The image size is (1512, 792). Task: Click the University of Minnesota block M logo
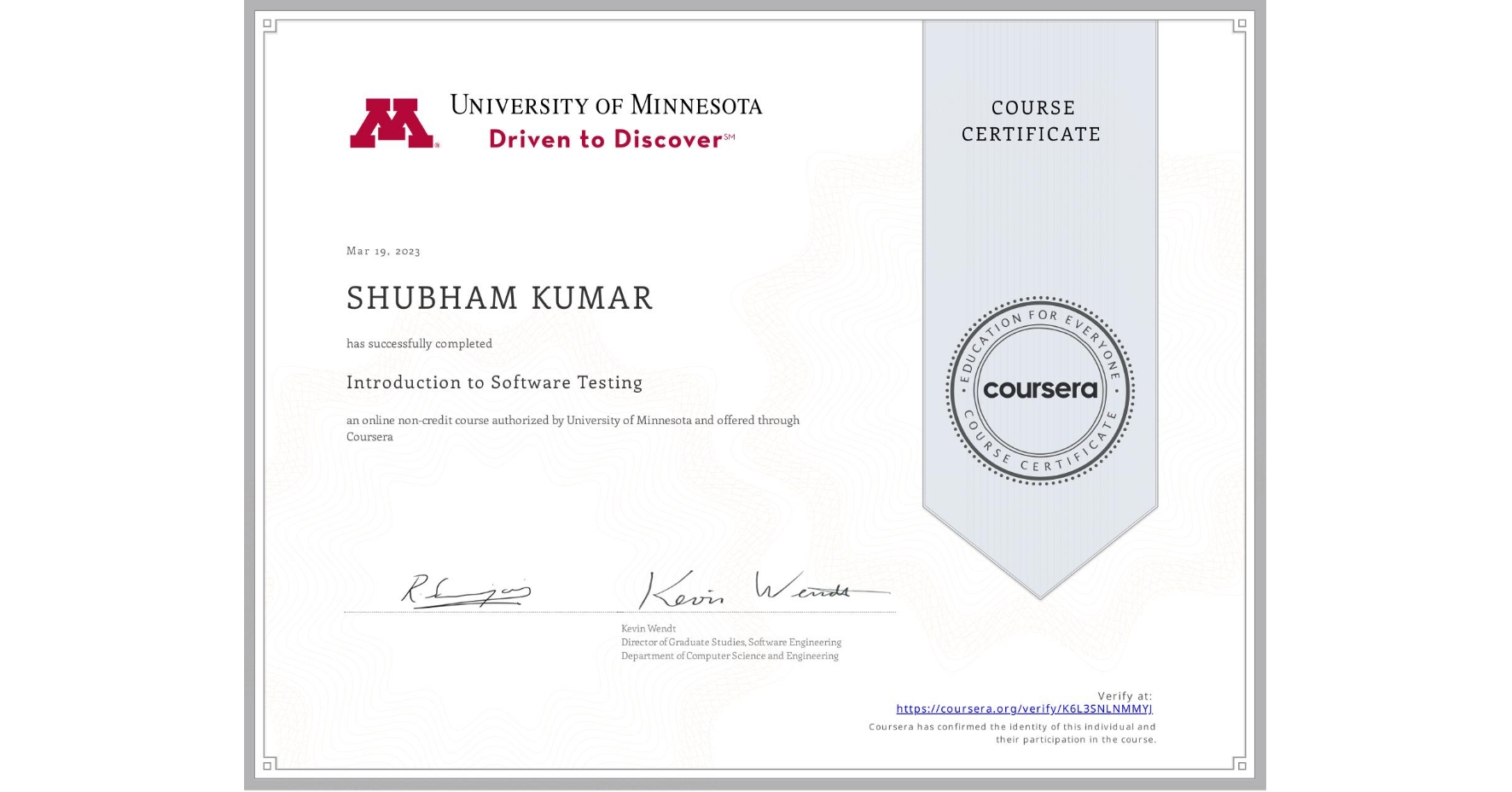(x=394, y=121)
